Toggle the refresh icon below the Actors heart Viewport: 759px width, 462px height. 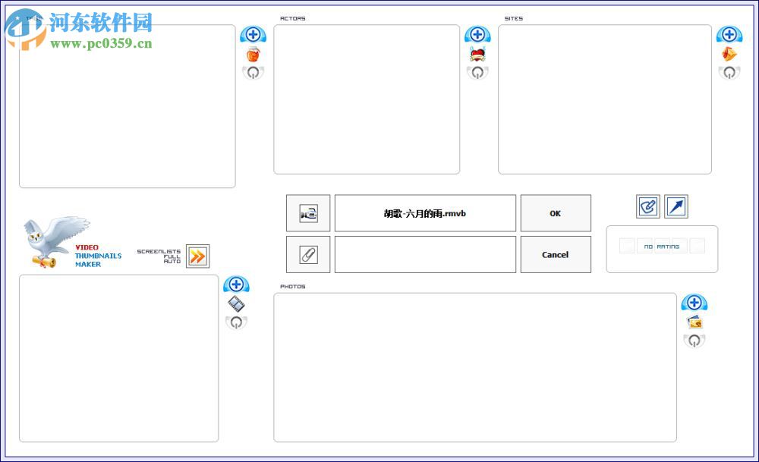477,72
